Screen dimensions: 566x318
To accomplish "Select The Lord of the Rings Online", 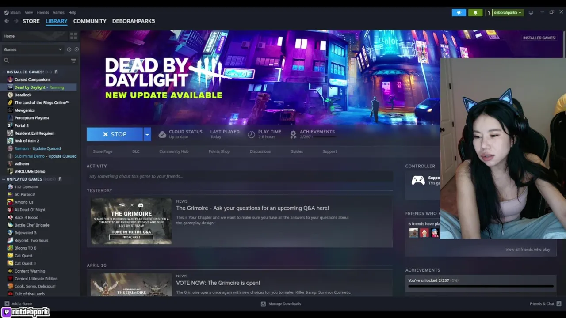I will [42, 102].
